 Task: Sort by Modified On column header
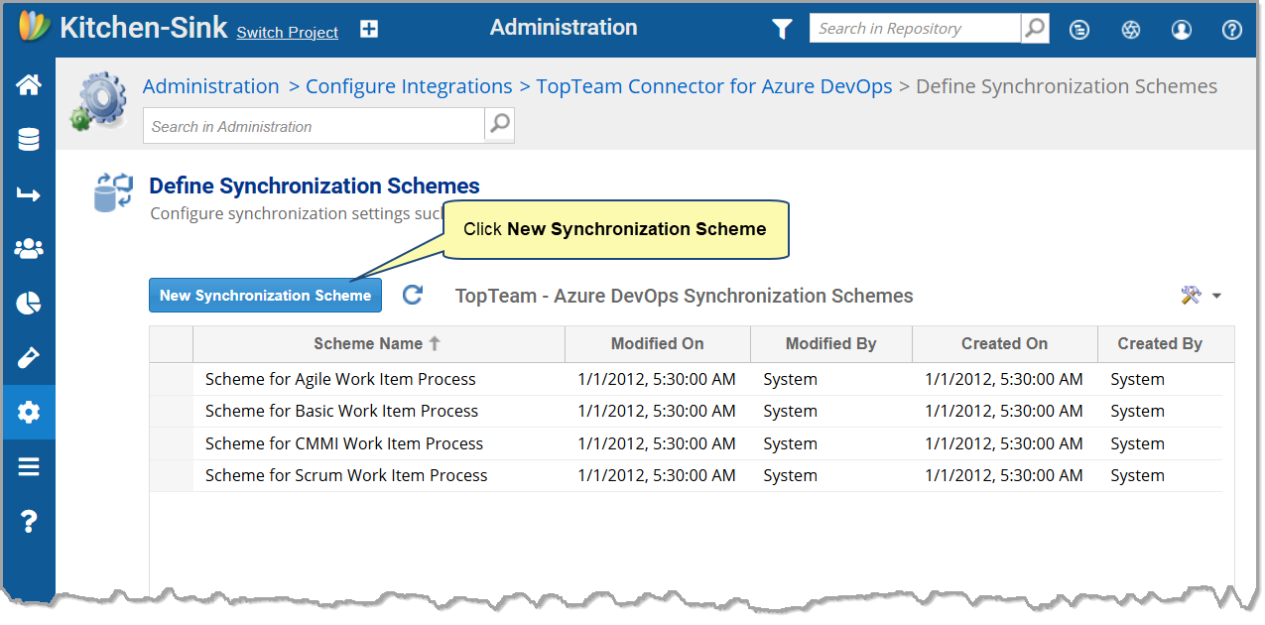[657, 343]
